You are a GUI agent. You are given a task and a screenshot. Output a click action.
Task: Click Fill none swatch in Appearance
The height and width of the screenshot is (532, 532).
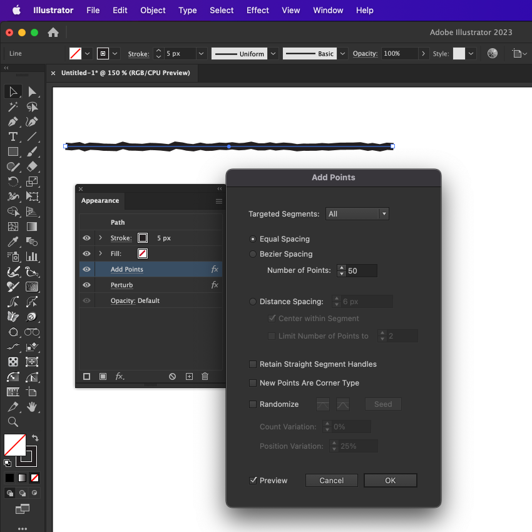143,253
